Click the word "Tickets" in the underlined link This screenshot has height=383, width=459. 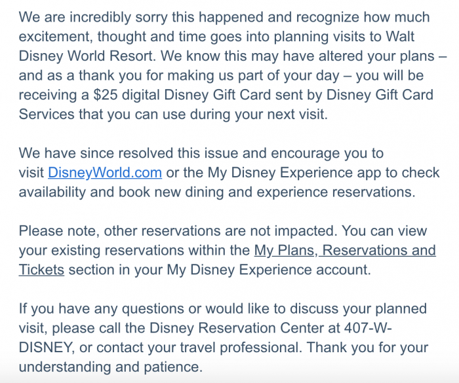point(41,270)
